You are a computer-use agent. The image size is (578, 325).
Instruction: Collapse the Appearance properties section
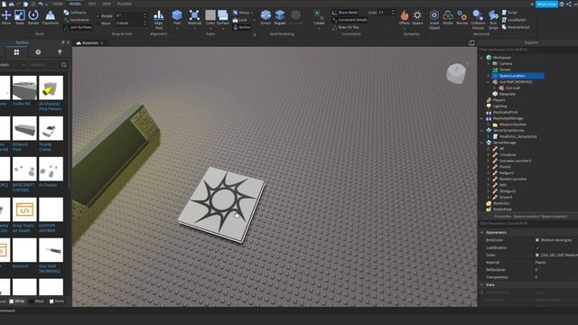481,233
